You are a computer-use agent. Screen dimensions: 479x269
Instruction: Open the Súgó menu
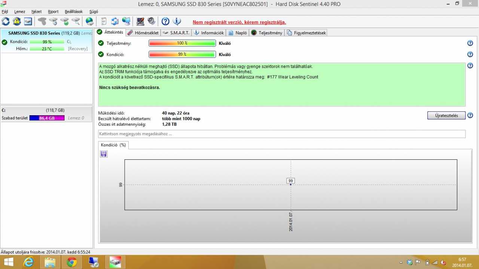94,12
